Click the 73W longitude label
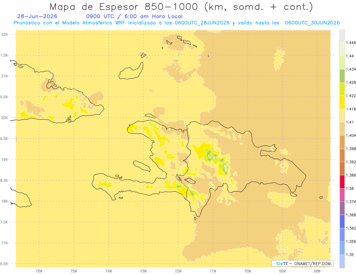356x275 pixels. point(143,271)
